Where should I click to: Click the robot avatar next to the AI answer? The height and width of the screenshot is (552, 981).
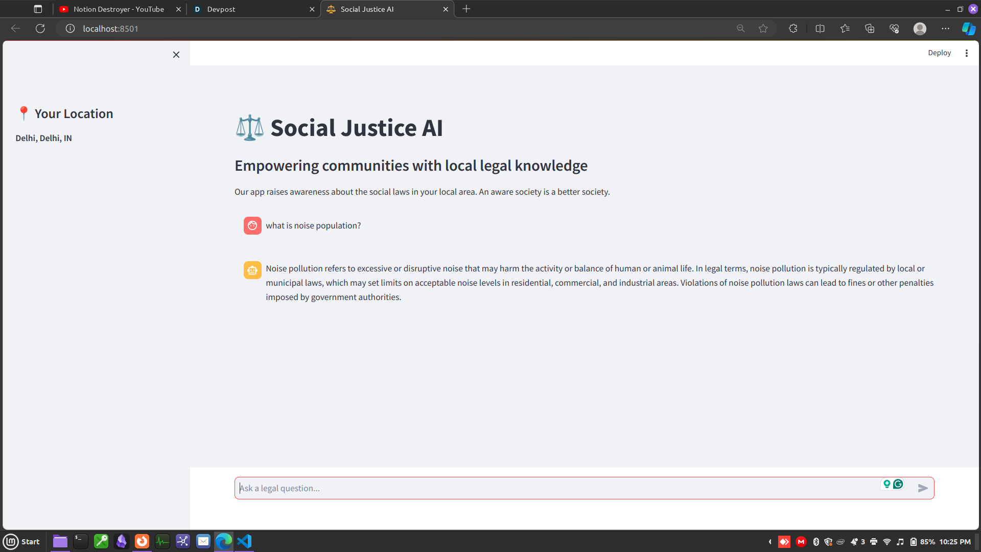(x=252, y=270)
